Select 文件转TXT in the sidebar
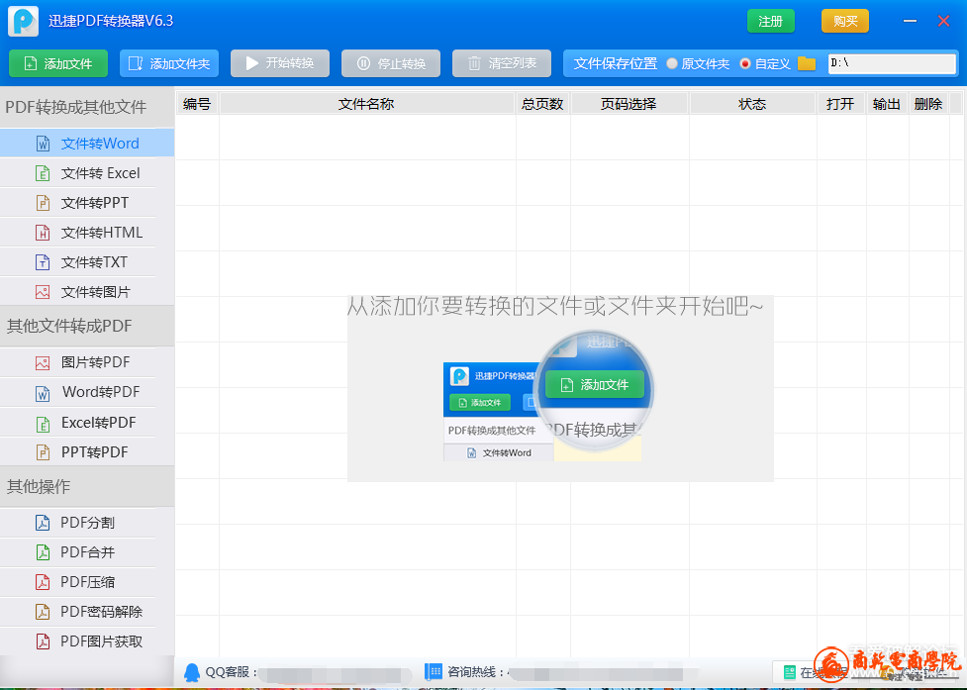Viewport: 967px width, 690px height. 87,262
